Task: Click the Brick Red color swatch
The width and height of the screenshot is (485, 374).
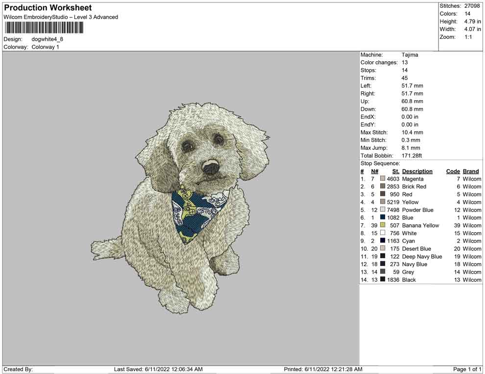Action: (x=383, y=186)
